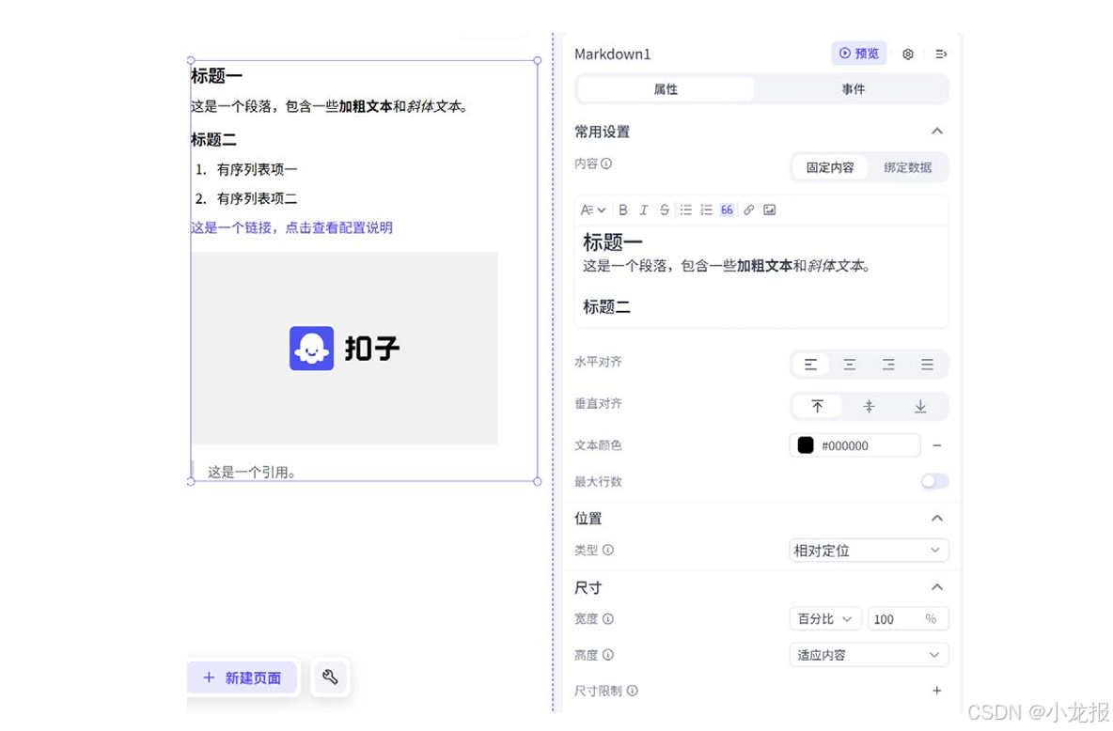Enable the 最大行数 switch
Viewport: 1113px width, 731px height.
click(x=934, y=481)
